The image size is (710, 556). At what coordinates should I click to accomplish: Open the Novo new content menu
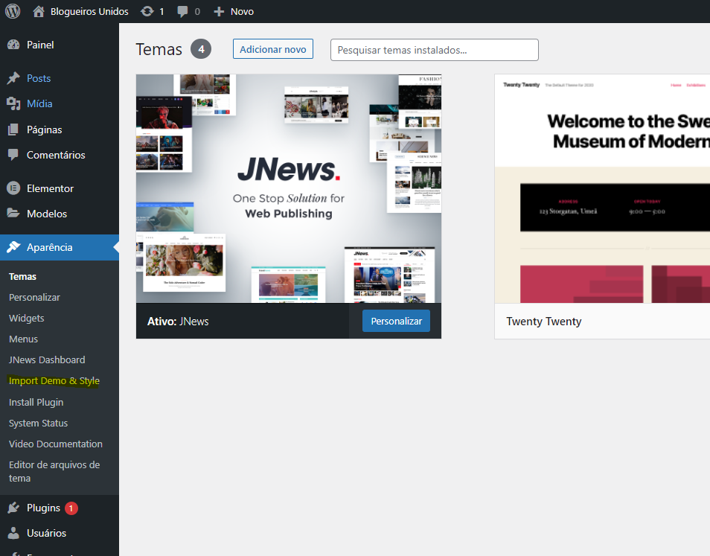point(242,12)
